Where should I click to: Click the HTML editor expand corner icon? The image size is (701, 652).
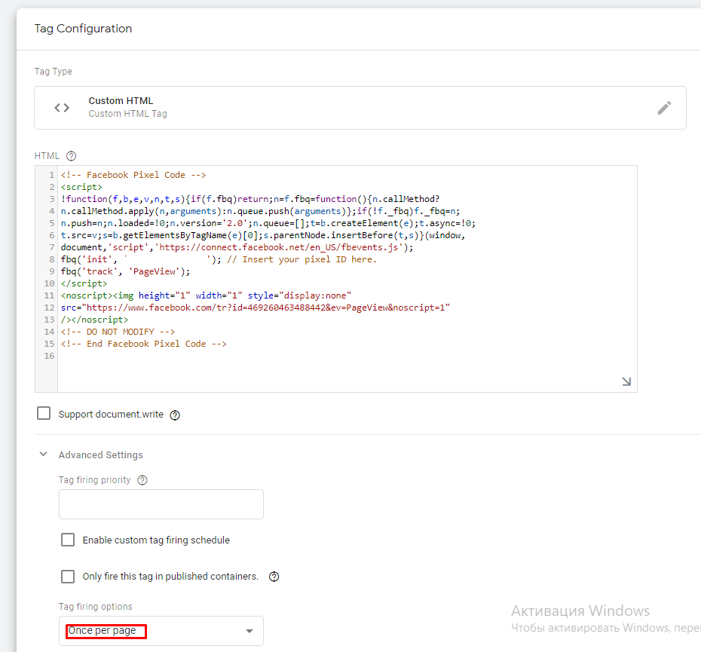pos(626,381)
